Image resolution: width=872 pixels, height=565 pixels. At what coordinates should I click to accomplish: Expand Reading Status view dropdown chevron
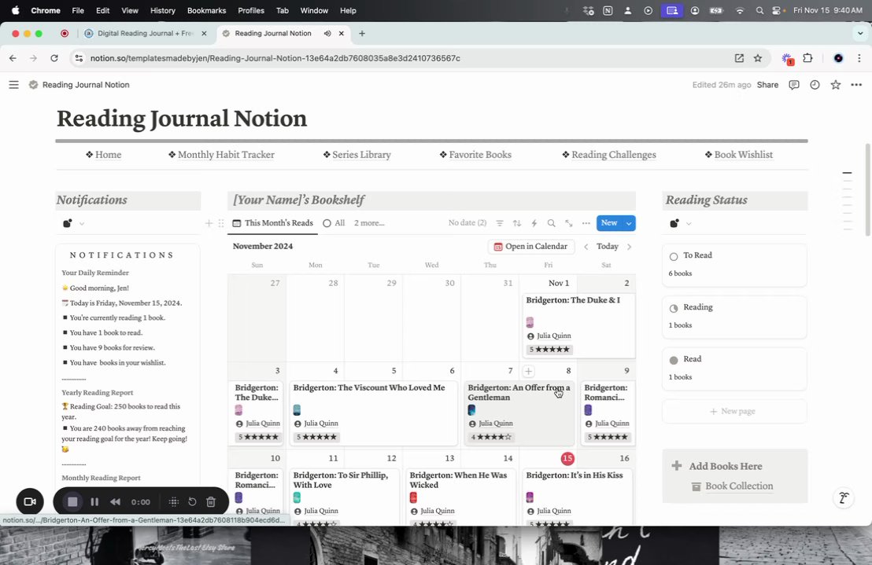pos(689,224)
